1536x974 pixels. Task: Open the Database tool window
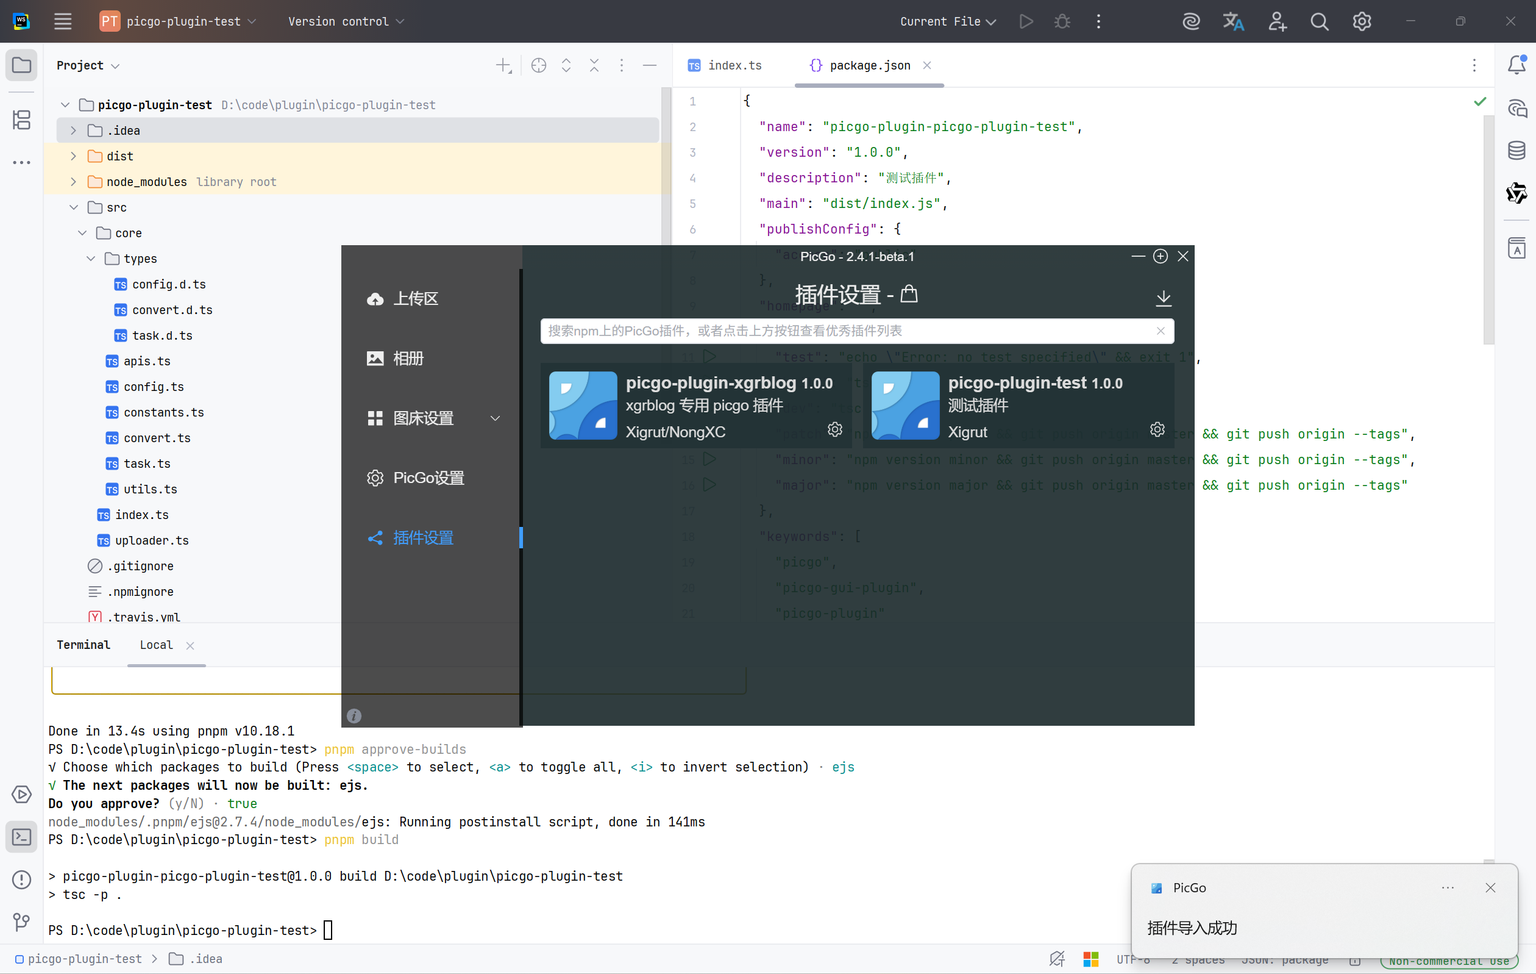coord(1516,151)
